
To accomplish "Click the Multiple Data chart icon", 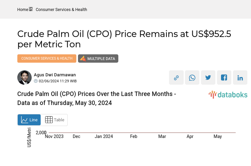I will tap(83, 58).
